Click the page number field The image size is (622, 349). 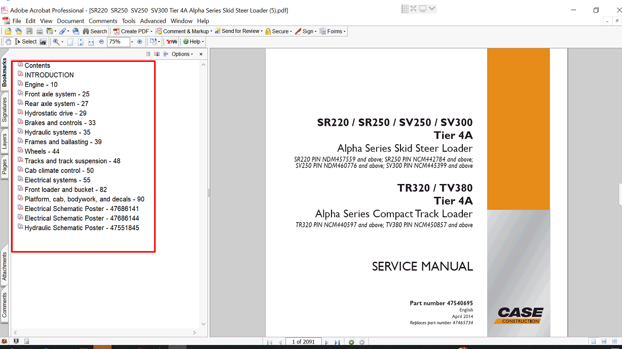303,342
